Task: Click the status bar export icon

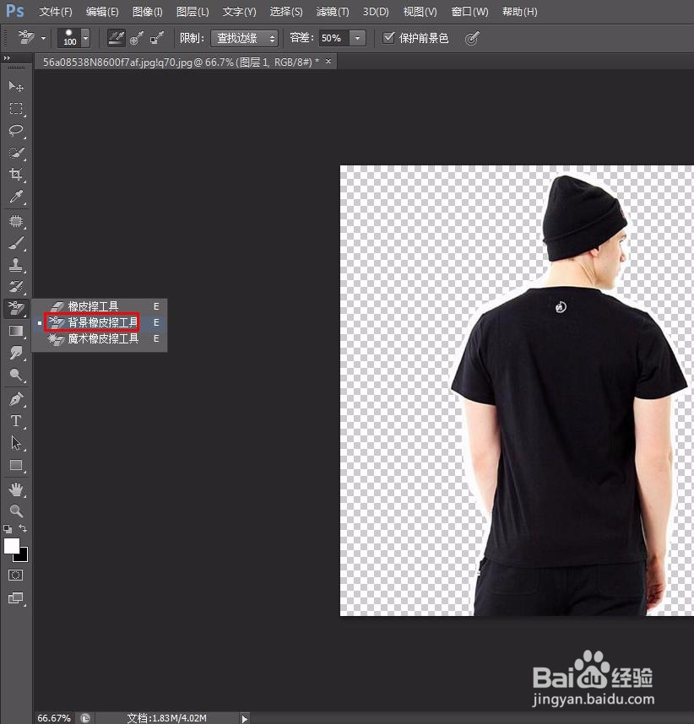Action: tap(85, 718)
